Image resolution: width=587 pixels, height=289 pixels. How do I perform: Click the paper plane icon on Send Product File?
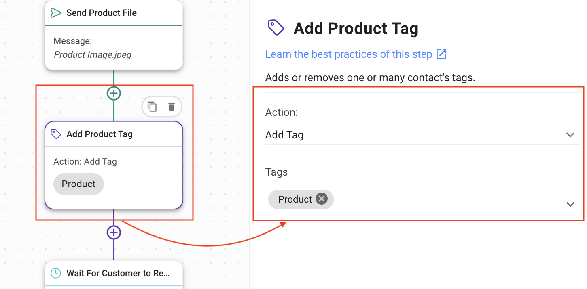pos(55,13)
